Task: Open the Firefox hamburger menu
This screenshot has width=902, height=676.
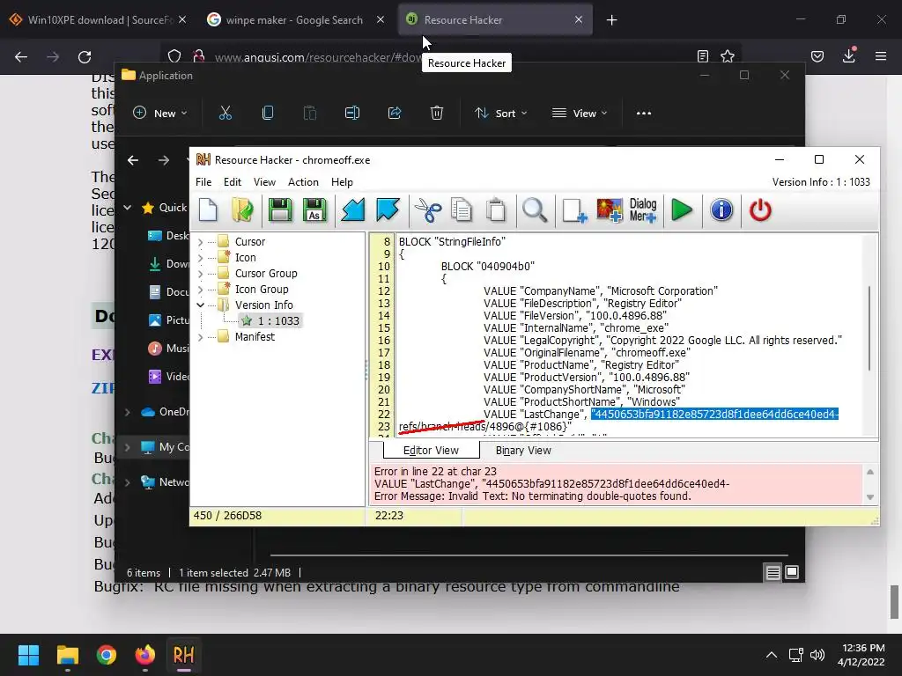Action: [x=881, y=56]
